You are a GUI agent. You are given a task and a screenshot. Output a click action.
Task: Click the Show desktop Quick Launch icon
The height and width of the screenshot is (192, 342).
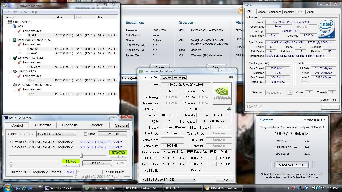30,188
